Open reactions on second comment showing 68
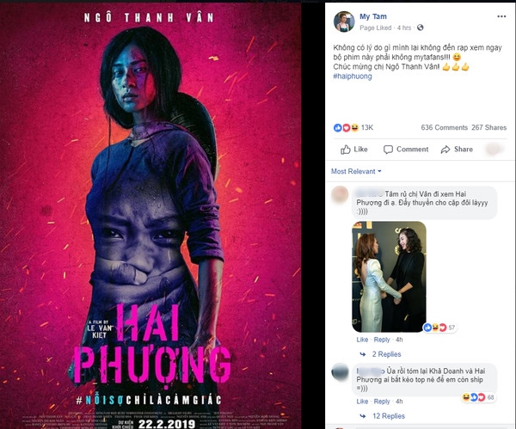This screenshot has width=516, height=429. [x=479, y=397]
